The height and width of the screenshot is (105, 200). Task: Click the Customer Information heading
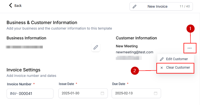click(136, 38)
